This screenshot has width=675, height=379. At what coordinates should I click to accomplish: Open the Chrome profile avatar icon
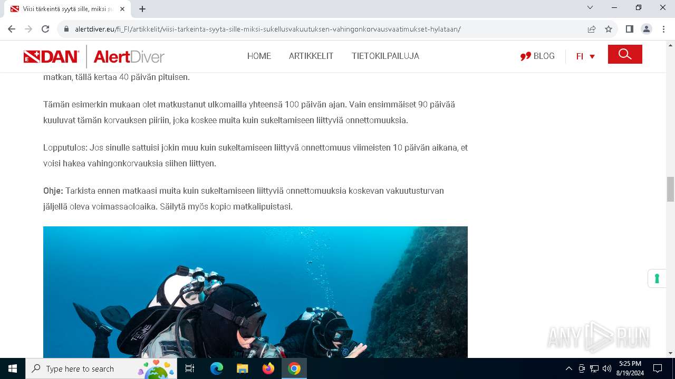click(x=647, y=29)
